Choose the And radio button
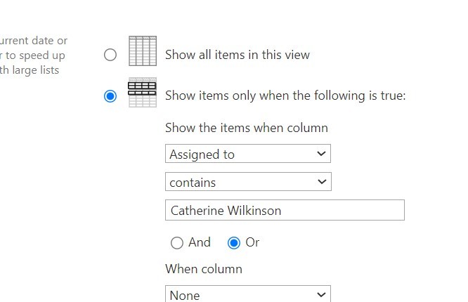Viewport: 468px width, 302px height. tap(177, 243)
